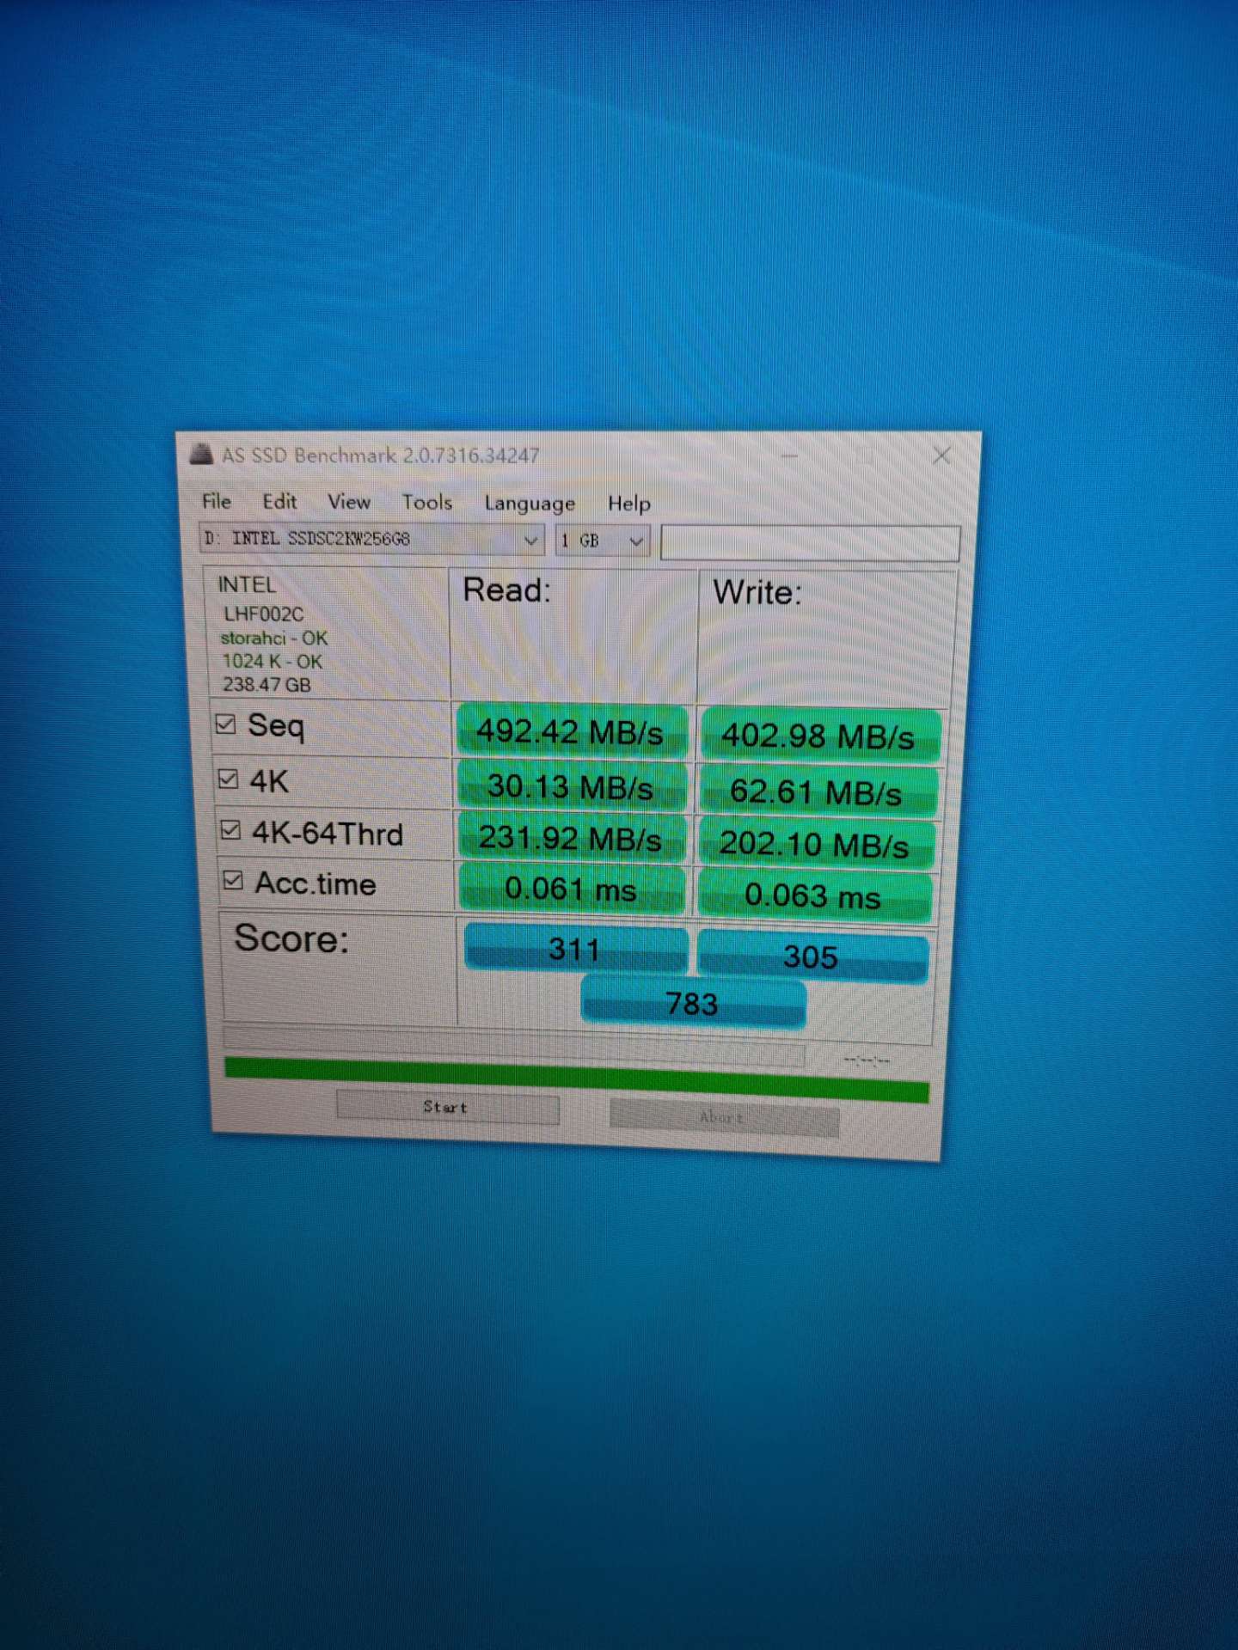Click the green progress bar

point(576,1079)
